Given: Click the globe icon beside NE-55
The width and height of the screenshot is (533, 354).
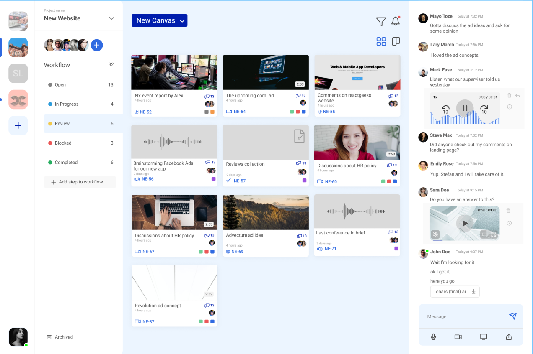Looking at the screenshot, I should (x=320, y=112).
